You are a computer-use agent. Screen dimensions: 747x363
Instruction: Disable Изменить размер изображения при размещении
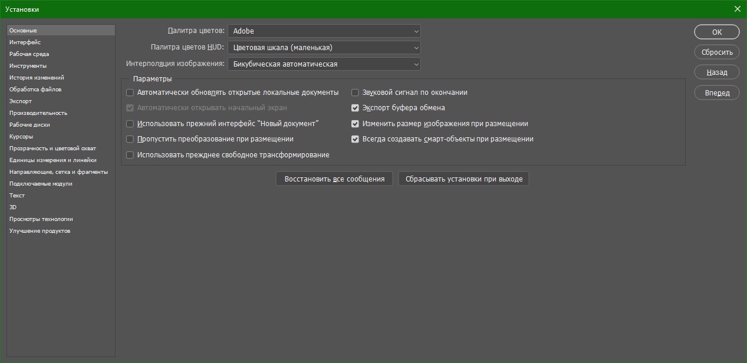coord(355,124)
